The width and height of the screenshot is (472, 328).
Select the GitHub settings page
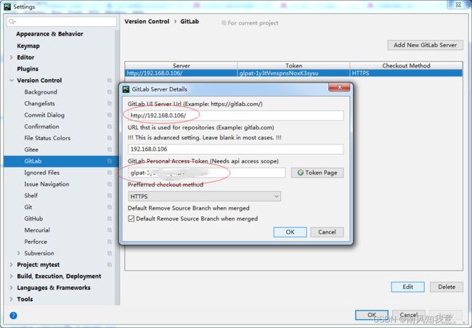pyautogui.click(x=33, y=218)
